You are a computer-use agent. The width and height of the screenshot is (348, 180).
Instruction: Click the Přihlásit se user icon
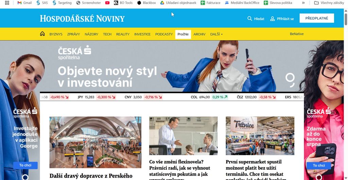pyautogui.click(x=272, y=19)
